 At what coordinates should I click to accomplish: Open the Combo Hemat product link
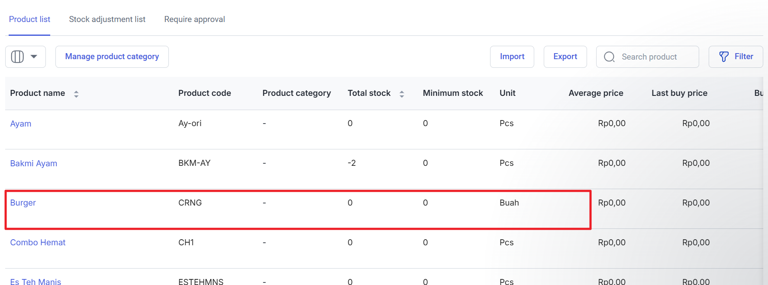pyautogui.click(x=38, y=242)
